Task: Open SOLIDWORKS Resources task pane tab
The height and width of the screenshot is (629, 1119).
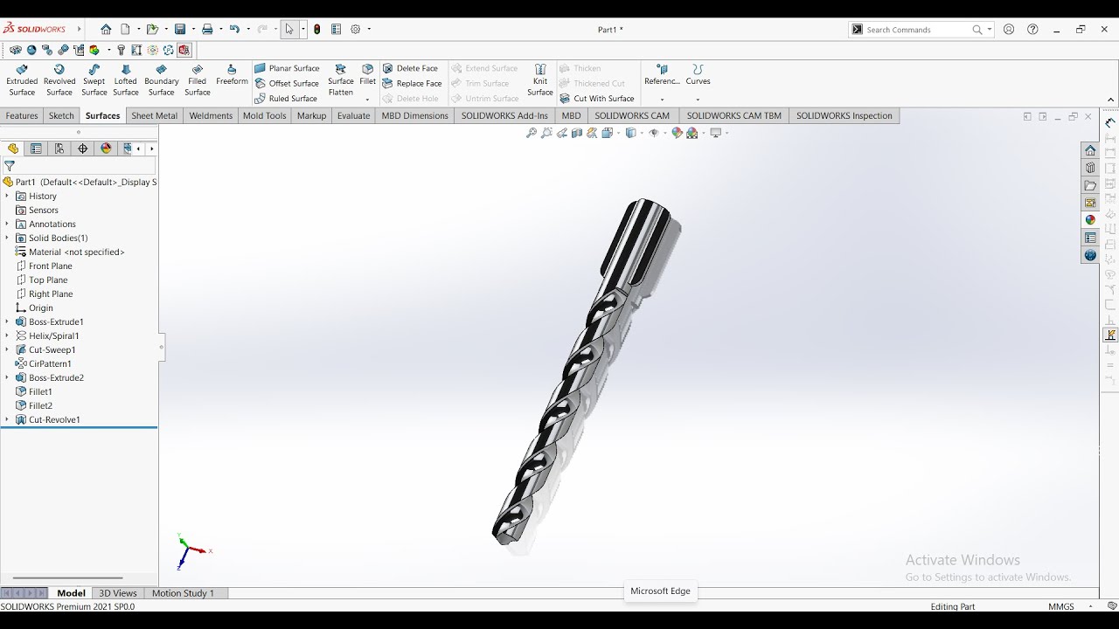Action: 1090,150
